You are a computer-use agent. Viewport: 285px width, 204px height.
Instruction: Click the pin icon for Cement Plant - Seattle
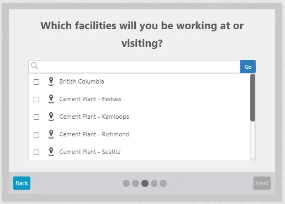[51, 152]
